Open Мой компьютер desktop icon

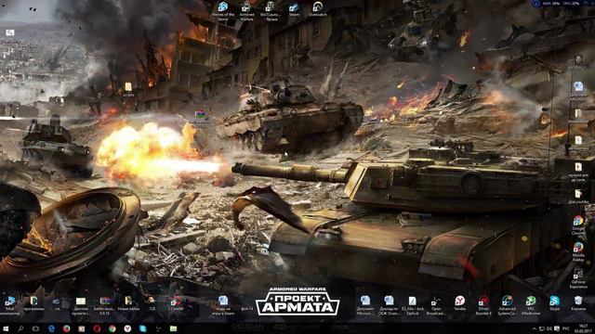point(10,306)
